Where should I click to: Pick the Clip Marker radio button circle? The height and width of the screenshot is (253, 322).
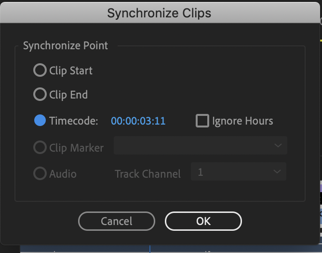40,147
